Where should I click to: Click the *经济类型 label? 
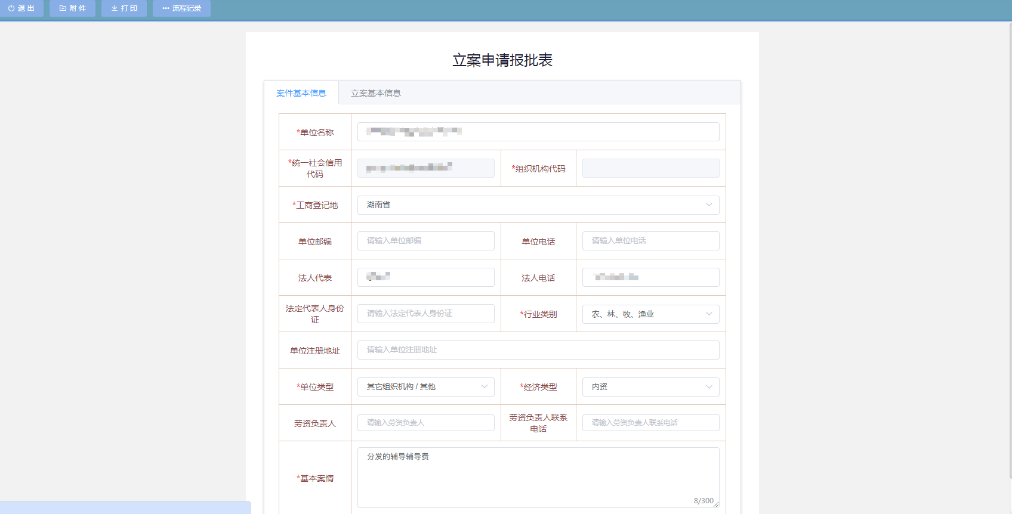538,387
